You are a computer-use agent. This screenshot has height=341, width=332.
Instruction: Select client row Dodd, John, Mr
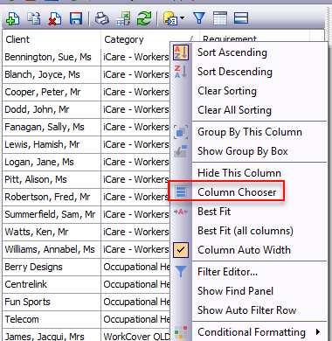(x=52, y=109)
